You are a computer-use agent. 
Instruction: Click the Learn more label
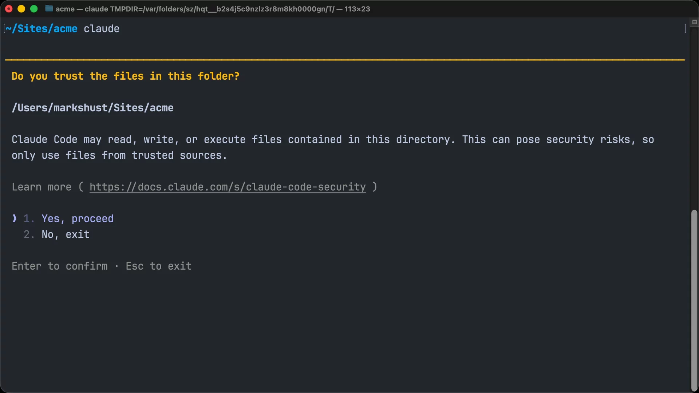tap(42, 187)
